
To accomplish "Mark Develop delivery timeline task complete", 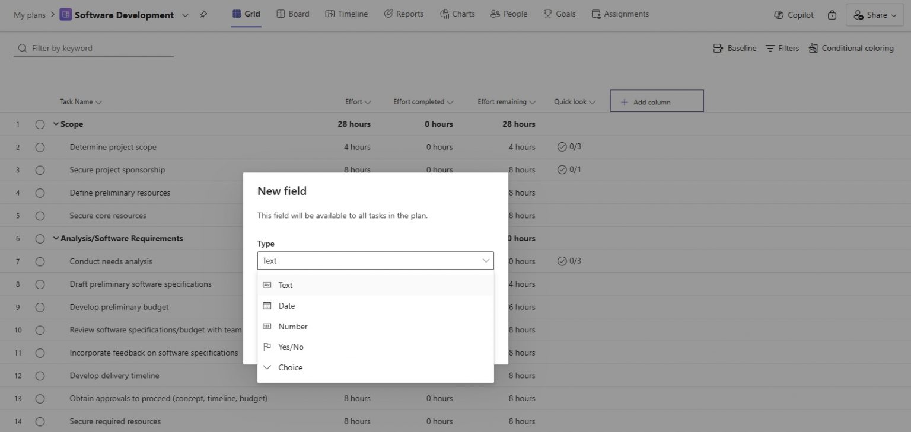I will [40, 375].
